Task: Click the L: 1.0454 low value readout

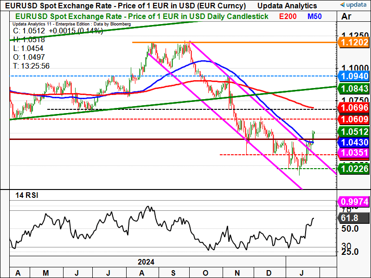Action: tap(28, 49)
